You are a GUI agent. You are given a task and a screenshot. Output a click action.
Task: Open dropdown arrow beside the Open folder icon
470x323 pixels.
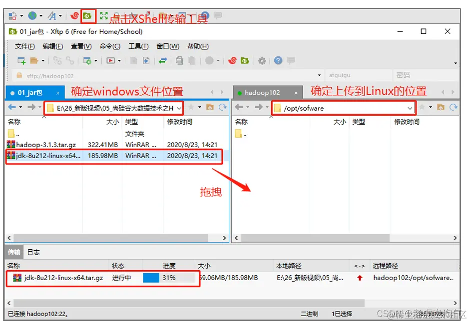click(43, 61)
